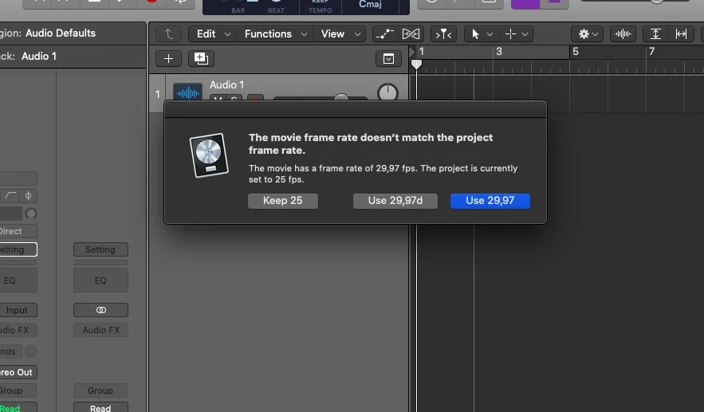The image size is (704, 412).
Task: Click the Sends slot circle knob
Action: coord(31,351)
